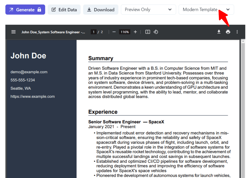Download the PDF from viewer toolbar
The width and height of the screenshot is (248, 178).
[219, 32]
